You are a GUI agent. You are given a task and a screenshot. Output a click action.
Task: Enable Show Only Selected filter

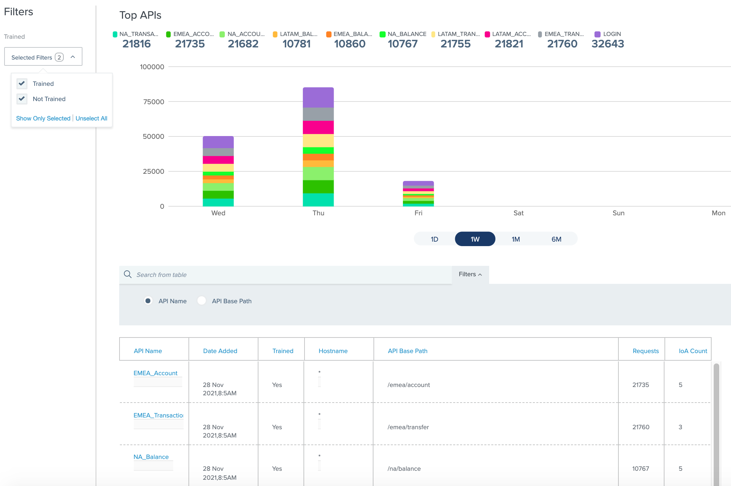coord(43,118)
